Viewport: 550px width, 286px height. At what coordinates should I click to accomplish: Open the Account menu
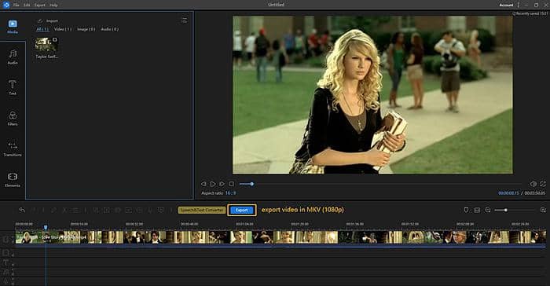(x=506, y=5)
